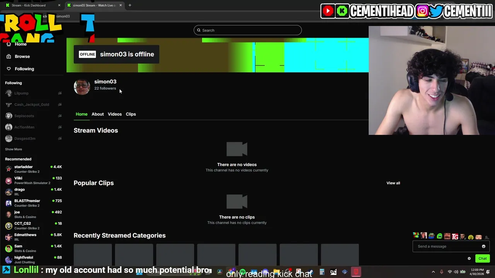495x278 pixels.
Task: Open drago IRL recommended channel
Action: (x=33, y=192)
